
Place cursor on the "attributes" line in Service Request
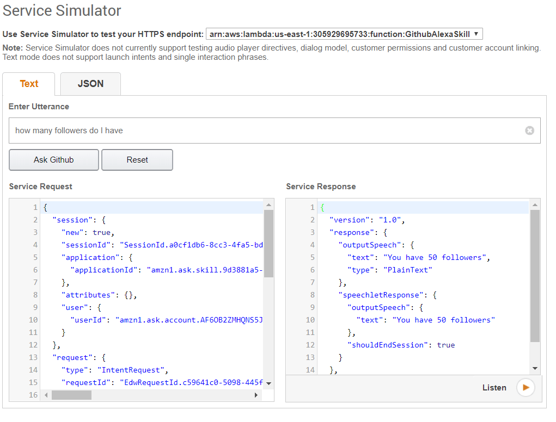99,295
